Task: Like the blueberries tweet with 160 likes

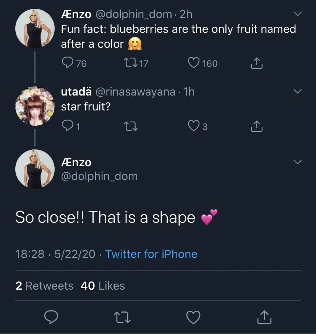Action: (x=194, y=63)
